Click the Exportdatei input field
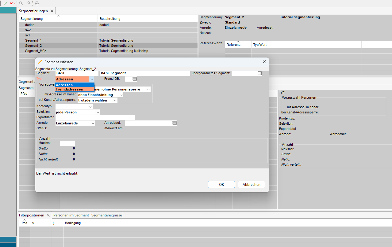This screenshot has height=247, width=392. coord(95,118)
